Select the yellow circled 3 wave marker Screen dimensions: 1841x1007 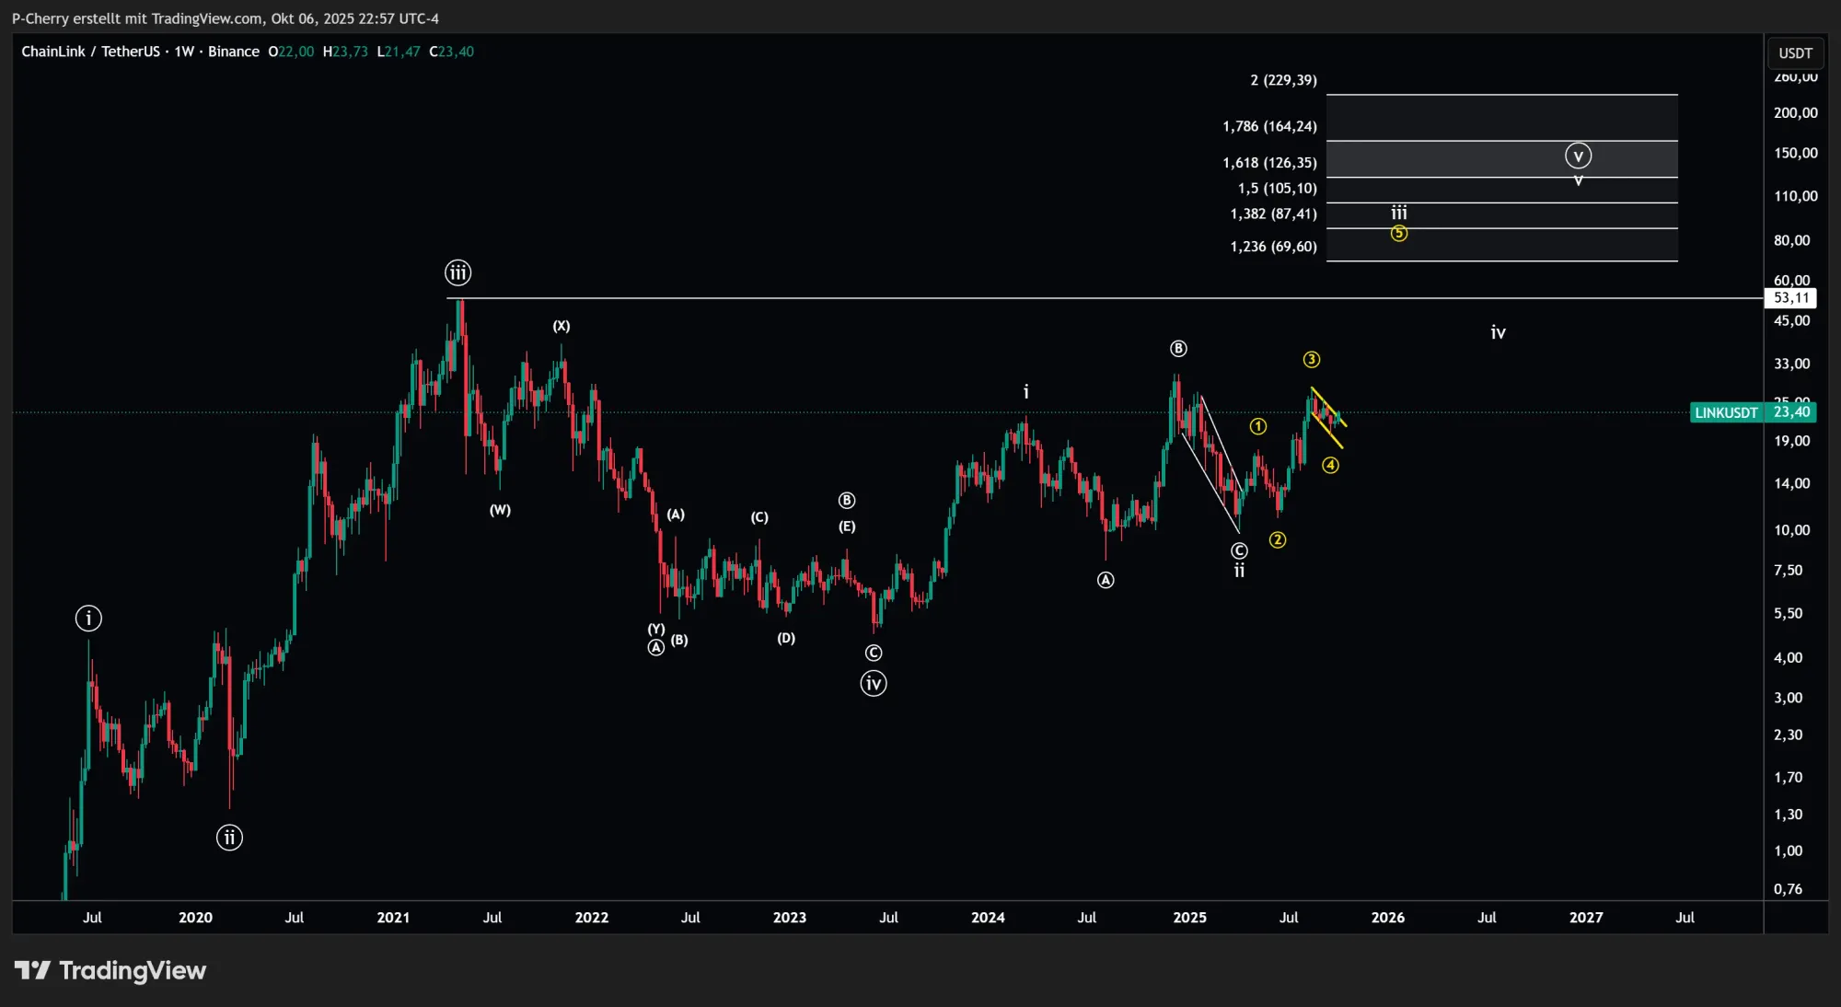point(1312,360)
